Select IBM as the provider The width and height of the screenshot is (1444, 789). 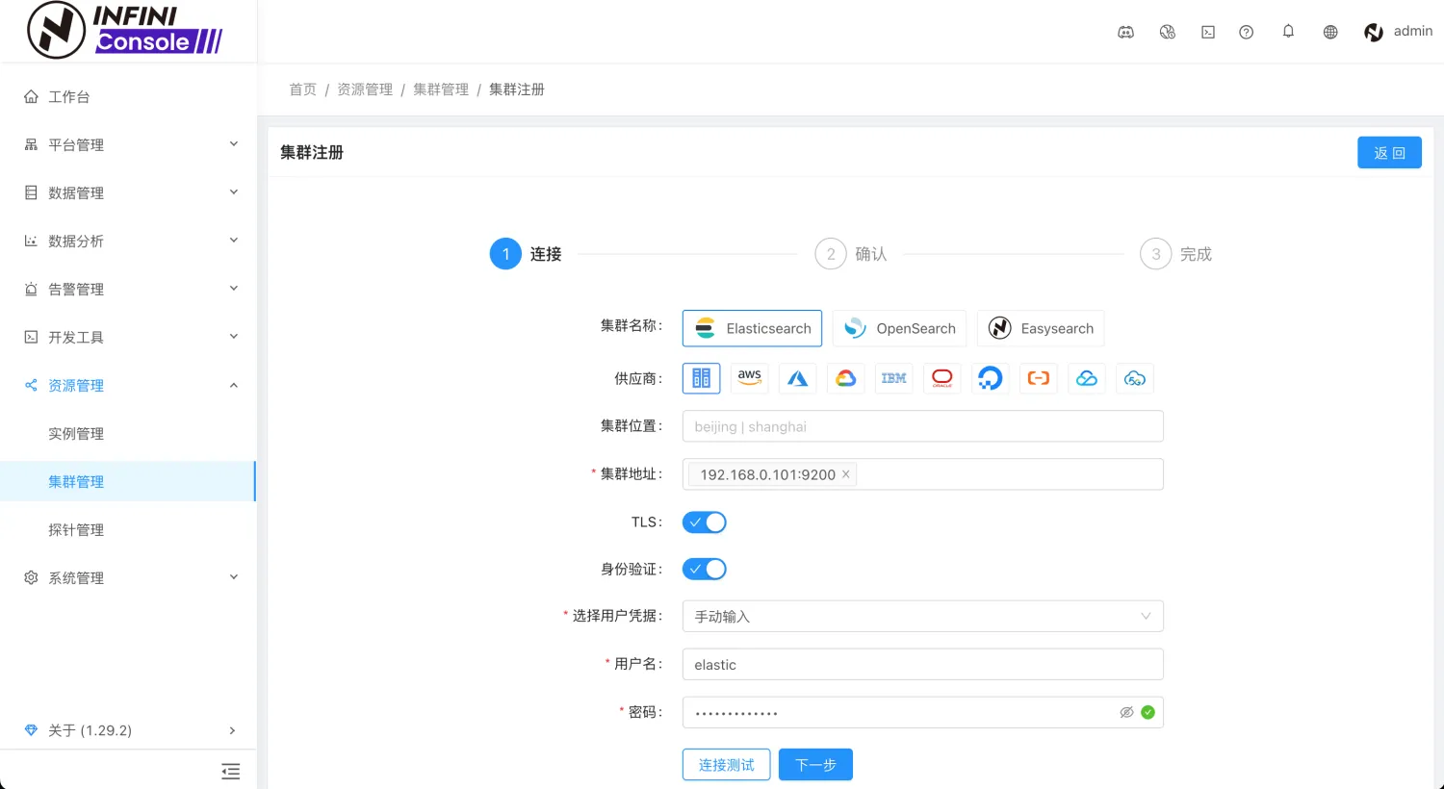(x=894, y=378)
